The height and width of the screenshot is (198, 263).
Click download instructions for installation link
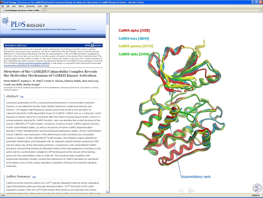pyautogui.click(x=27, y=66)
